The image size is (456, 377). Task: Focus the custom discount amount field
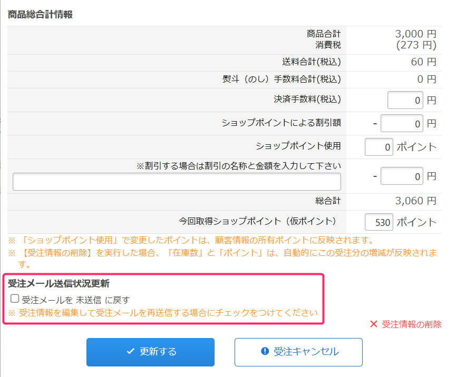pos(402,176)
